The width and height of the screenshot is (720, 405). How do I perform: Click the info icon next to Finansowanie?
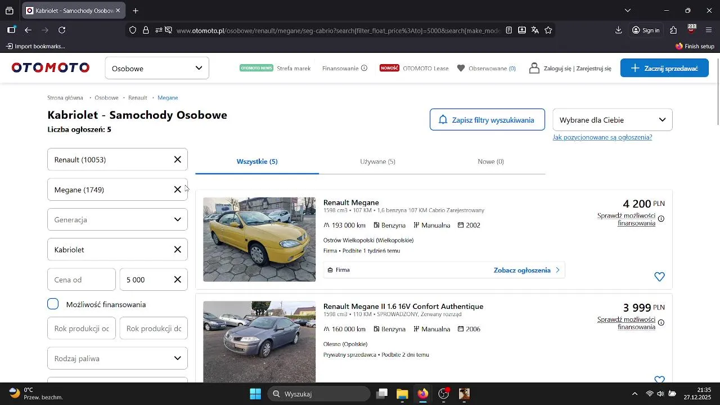pos(364,68)
